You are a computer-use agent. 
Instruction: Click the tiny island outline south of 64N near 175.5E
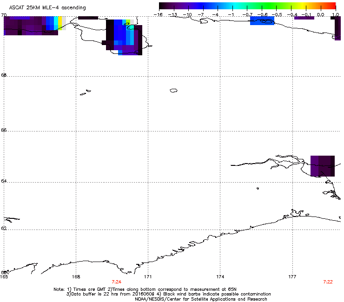[258, 188]
